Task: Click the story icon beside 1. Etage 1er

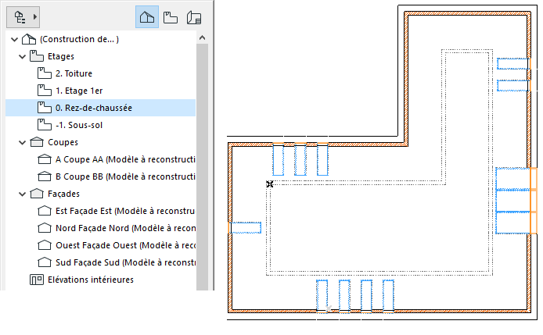Action: coord(45,91)
